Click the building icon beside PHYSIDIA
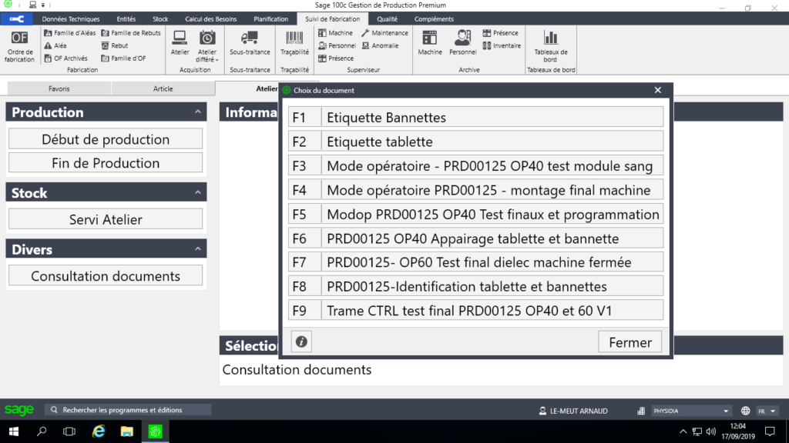This screenshot has height=443, width=789. pos(640,411)
